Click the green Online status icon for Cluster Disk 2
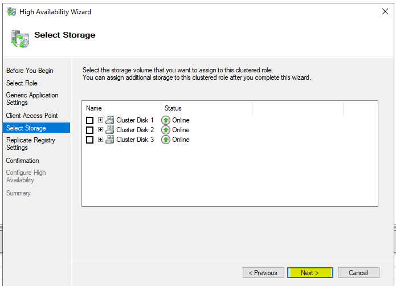Image resolution: width=396 pixels, height=286 pixels. pyautogui.click(x=166, y=130)
